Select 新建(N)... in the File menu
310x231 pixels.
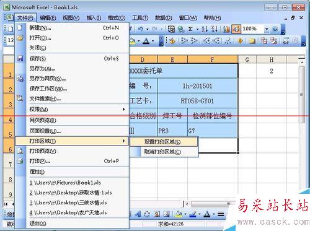point(73,28)
